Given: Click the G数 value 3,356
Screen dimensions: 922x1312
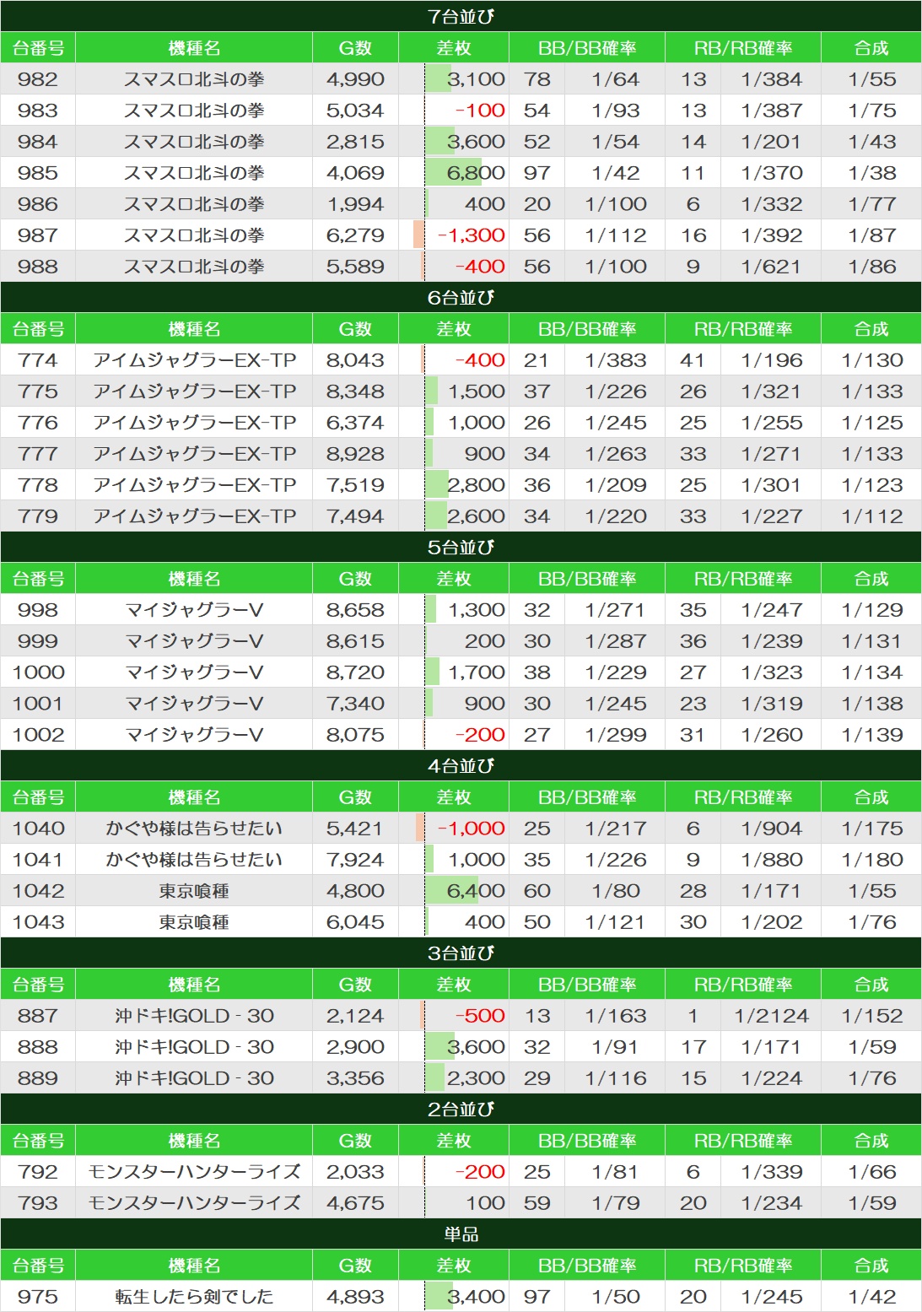Looking at the screenshot, I should 355,1078.
